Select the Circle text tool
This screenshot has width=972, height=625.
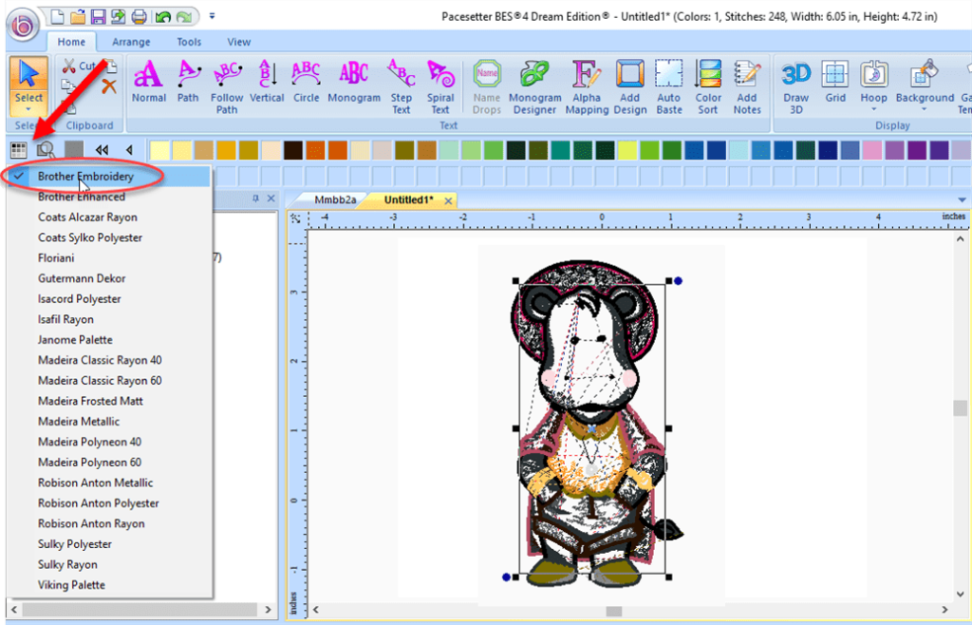(x=306, y=85)
